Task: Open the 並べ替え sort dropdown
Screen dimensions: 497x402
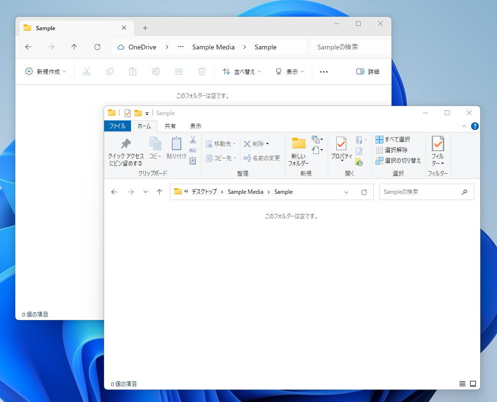Action: click(242, 71)
